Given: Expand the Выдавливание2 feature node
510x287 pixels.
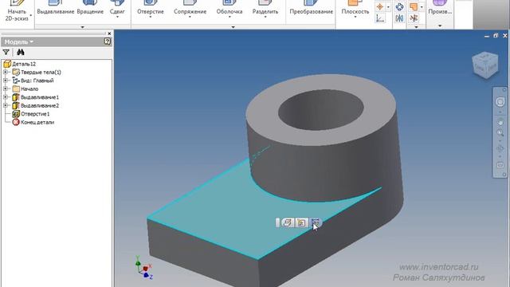Looking at the screenshot, I should (x=6, y=105).
